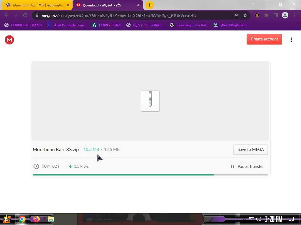
Task: Close the Download - MEGA tab
Action: [138, 5]
